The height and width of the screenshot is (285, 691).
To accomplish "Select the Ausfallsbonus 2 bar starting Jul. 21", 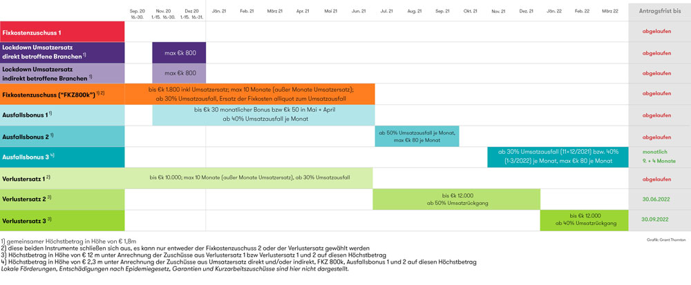I will pyautogui.click(x=417, y=136).
